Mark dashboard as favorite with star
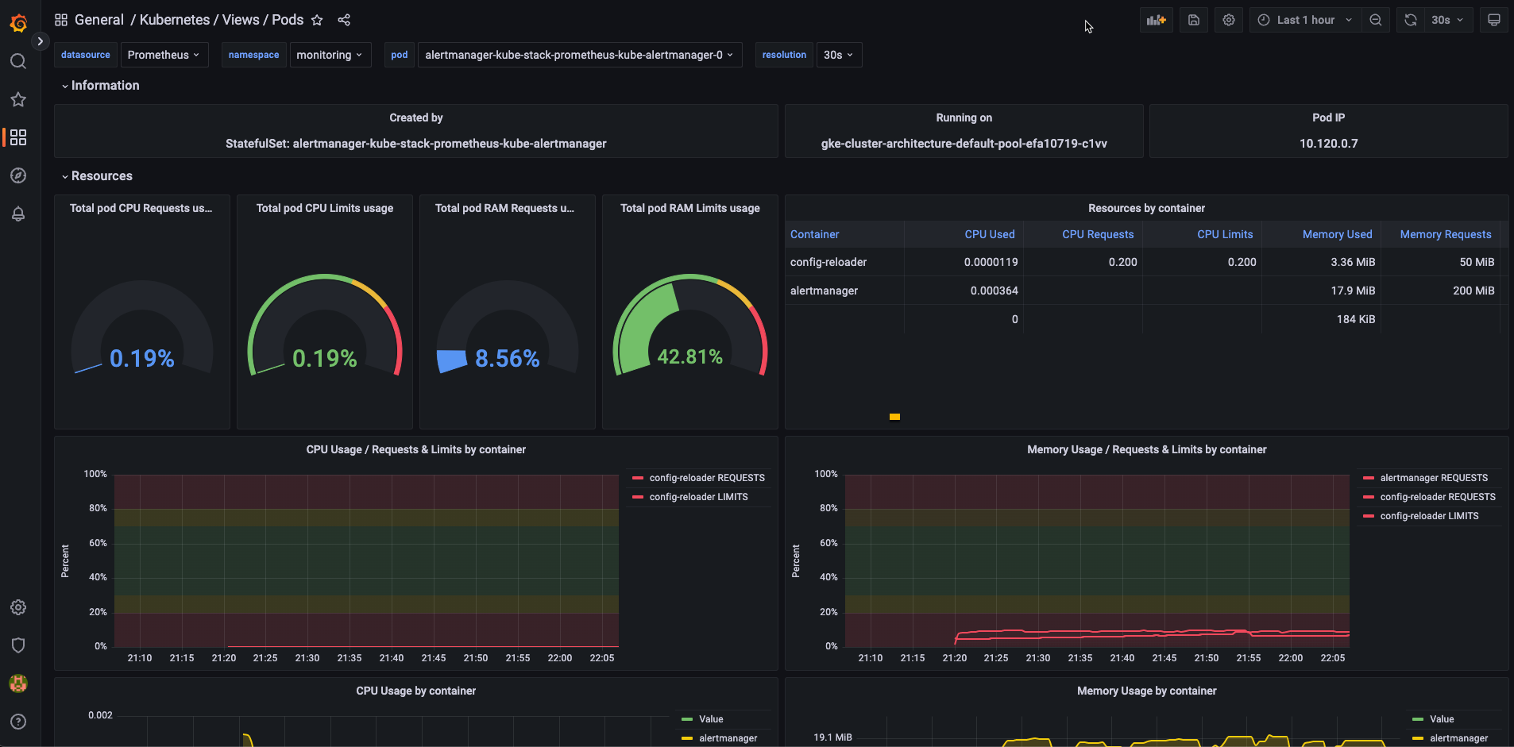The height and width of the screenshot is (747, 1514). [317, 20]
